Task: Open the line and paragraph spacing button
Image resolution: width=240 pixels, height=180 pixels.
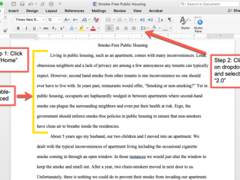Action: pos(144,28)
